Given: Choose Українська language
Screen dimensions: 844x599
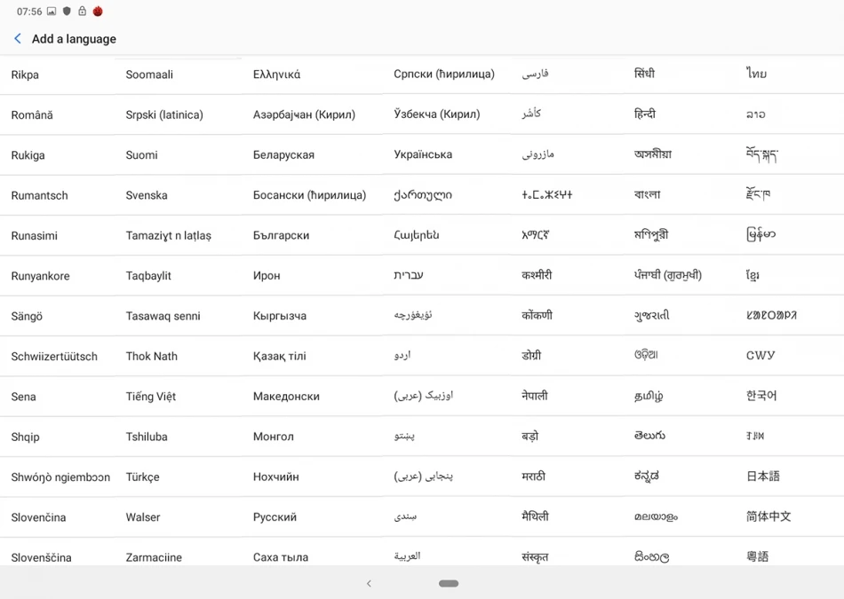Looking at the screenshot, I should [x=423, y=154].
